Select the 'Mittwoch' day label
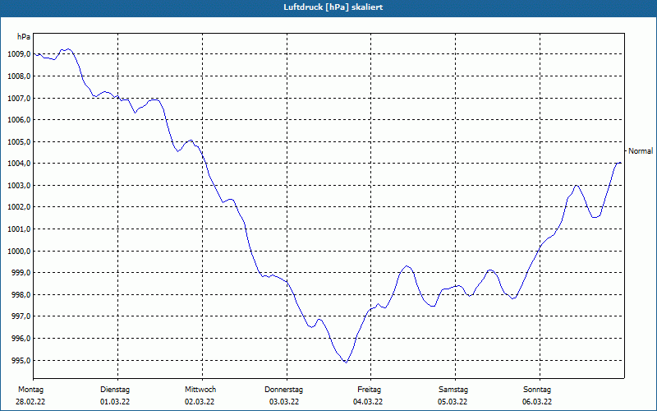The image size is (657, 411). tap(200, 390)
